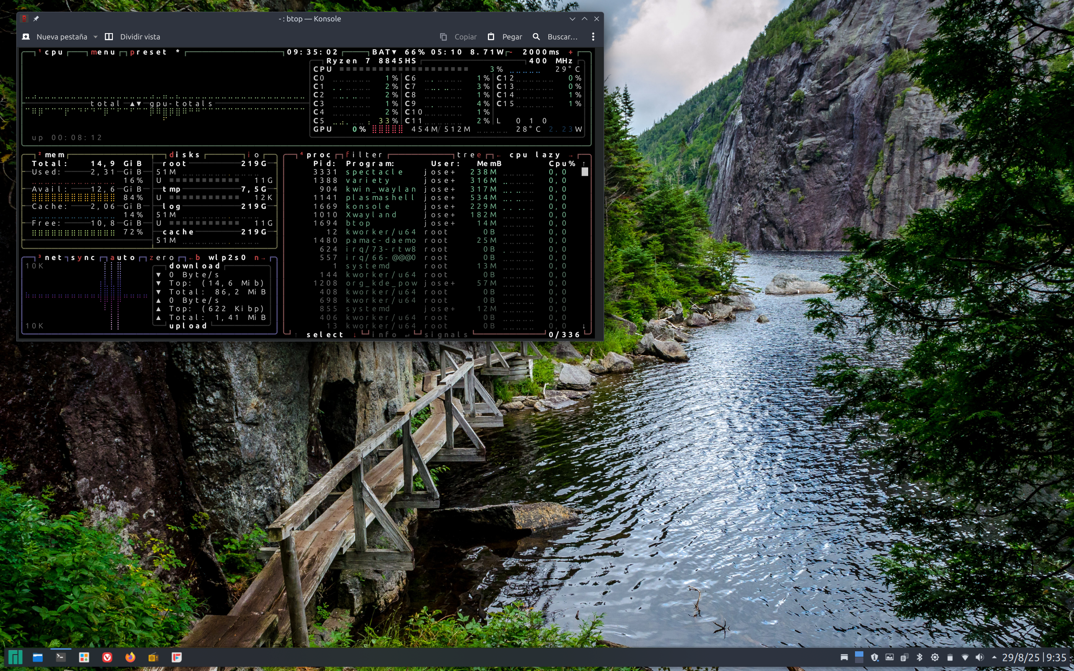Open Manjaro application launcher menu
This screenshot has height=671, width=1074.
pyautogui.click(x=15, y=657)
